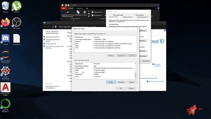The height and width of the screenshot is (119, 211).
Task: Launch Spyder desktop shortcut
Action: tap(5, 73)
